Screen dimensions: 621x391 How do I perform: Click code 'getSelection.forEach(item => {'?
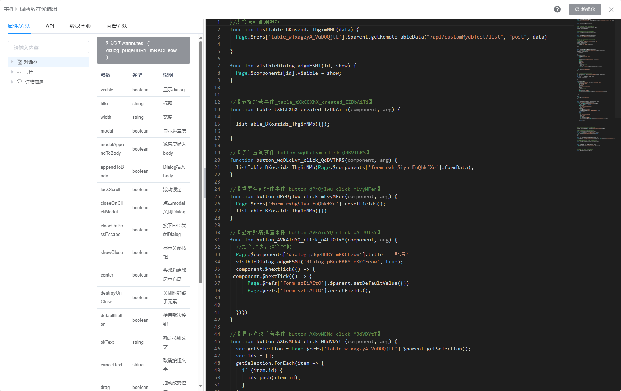280,363
